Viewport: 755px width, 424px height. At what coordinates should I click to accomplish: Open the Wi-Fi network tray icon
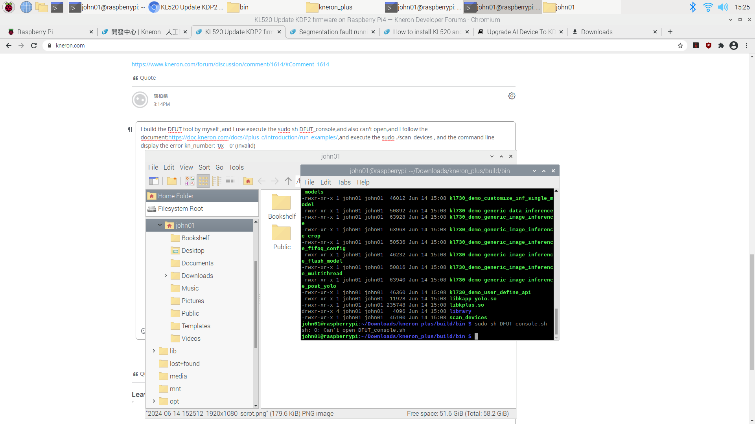coord(708,7)
